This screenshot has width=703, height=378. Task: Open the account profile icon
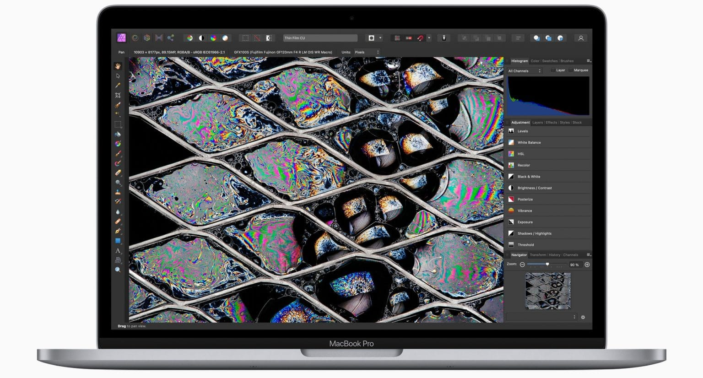[581, 38]
